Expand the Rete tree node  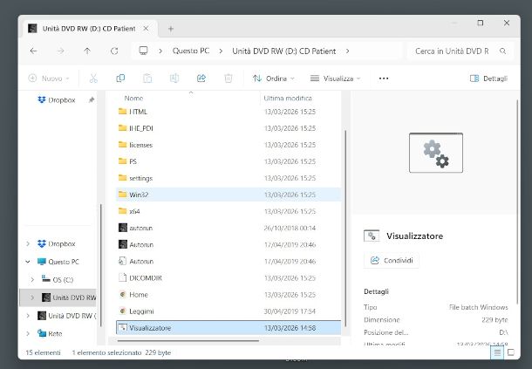[28, 334]
